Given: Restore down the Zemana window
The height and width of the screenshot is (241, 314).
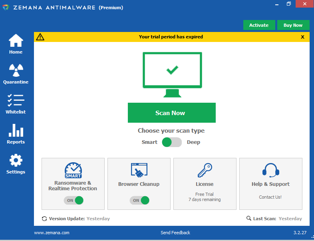Looking at the screenshot, I should click(289, 4).
